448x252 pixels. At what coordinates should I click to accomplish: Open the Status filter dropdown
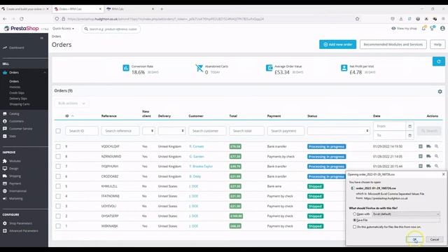[x=338, y=131]
